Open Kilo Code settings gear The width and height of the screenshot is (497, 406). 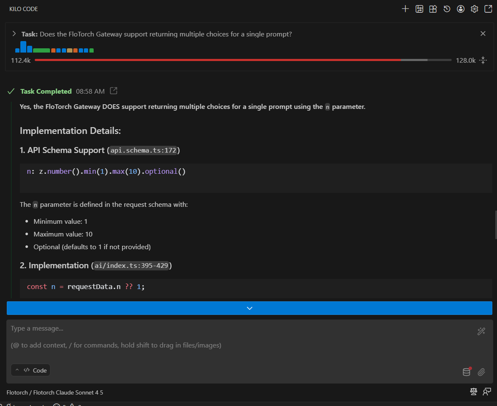[474, 8]
